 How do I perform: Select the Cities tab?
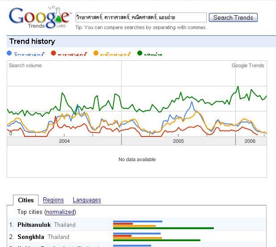[x=25, y=200]
